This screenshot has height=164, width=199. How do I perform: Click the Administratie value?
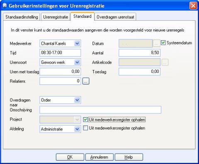tap(52, 129)
